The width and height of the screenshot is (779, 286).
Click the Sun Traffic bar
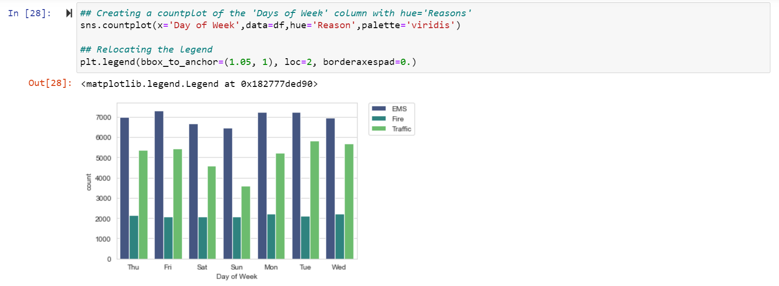(x=246, y=222)
